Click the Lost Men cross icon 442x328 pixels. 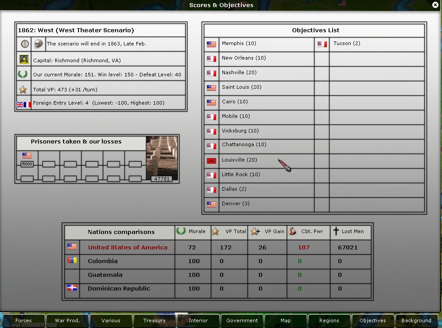(336, 231)
